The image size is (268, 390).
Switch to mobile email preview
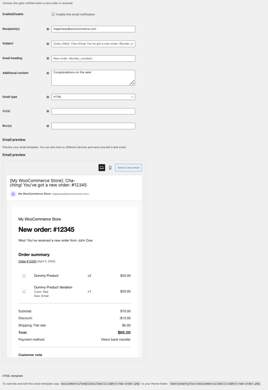[110, 168]
